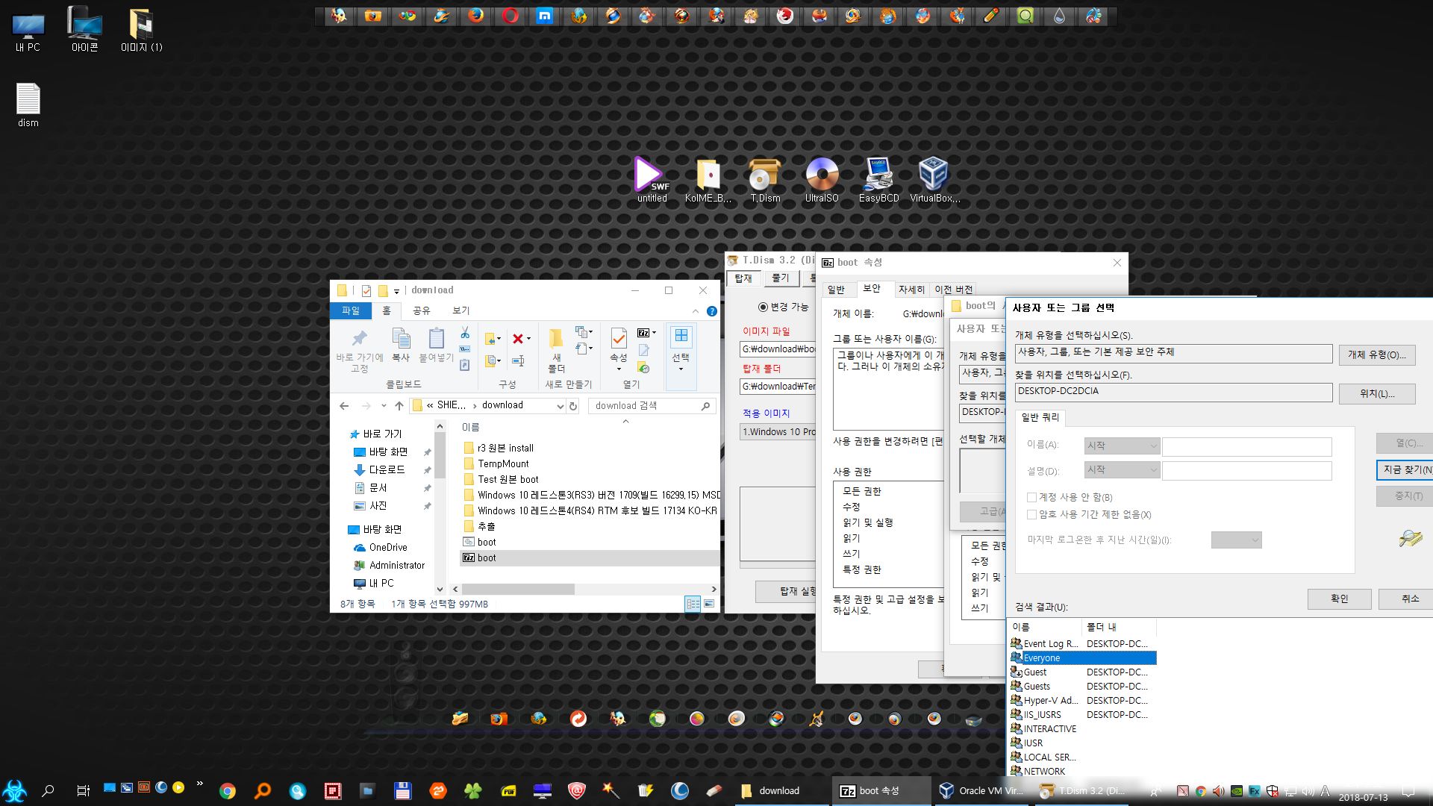
Task: Click the 확인 button in user selection dialog
Action: click(x=1339, y=599)
